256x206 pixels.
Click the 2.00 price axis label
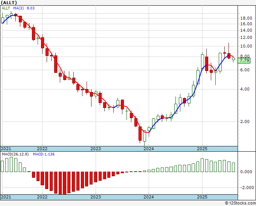click(245, 121)
